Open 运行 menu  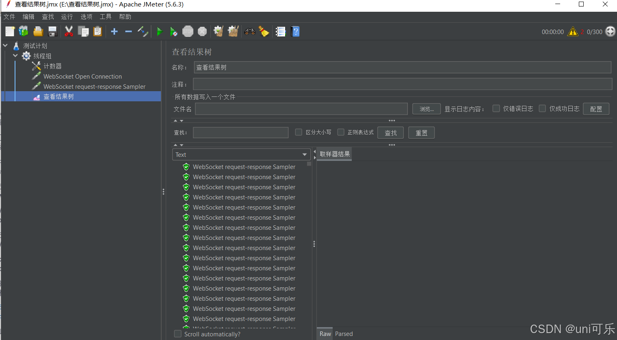click(x=67, y=17)
